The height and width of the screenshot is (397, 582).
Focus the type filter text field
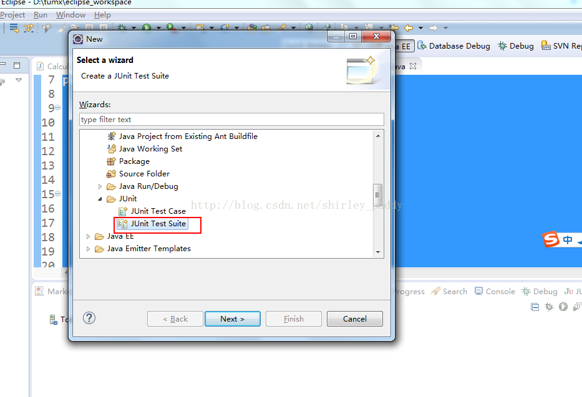231,120
